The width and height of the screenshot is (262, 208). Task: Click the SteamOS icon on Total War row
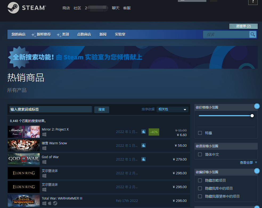point(55,203)
